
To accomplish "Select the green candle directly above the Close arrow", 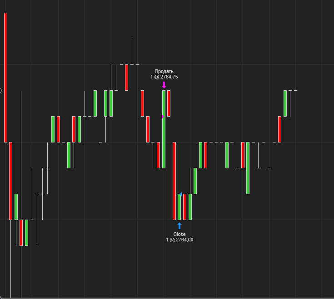I will click(179, 207).
